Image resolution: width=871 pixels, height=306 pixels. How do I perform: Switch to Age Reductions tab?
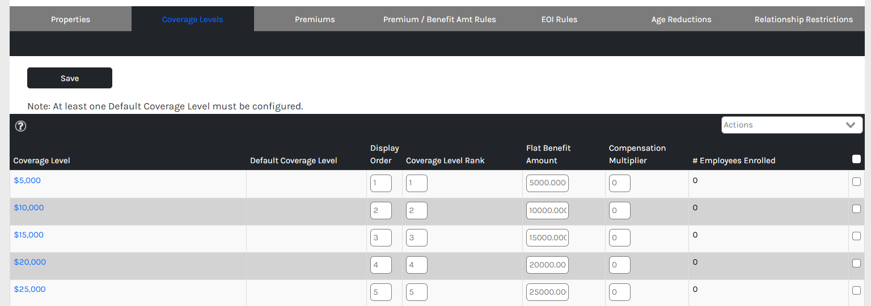[x=681, y=19]
